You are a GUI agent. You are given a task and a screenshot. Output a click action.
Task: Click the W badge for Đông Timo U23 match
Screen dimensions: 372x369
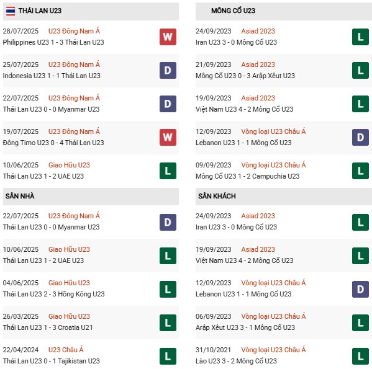[x=168, y=138]
